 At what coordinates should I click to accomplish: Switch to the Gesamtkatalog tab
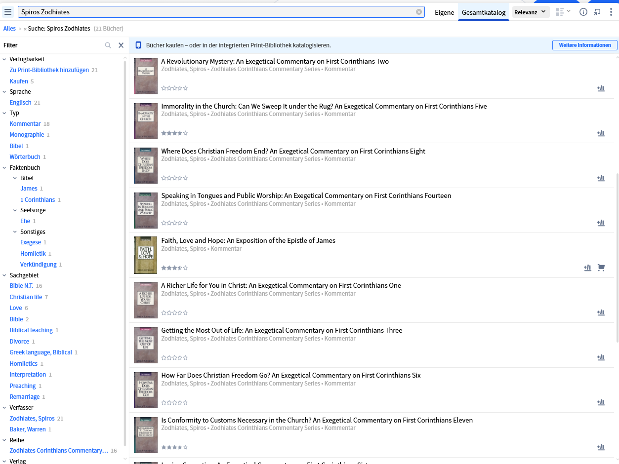[484, 12]
